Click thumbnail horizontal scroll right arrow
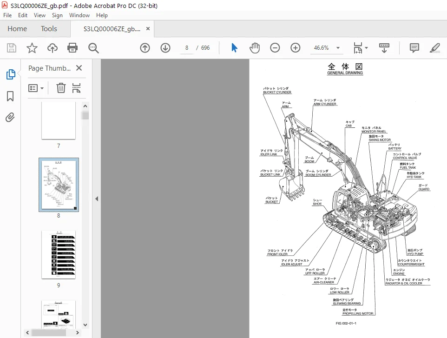The width and height of the screenshot is (447, 338). pyautogui.click(x=77, y=332)
